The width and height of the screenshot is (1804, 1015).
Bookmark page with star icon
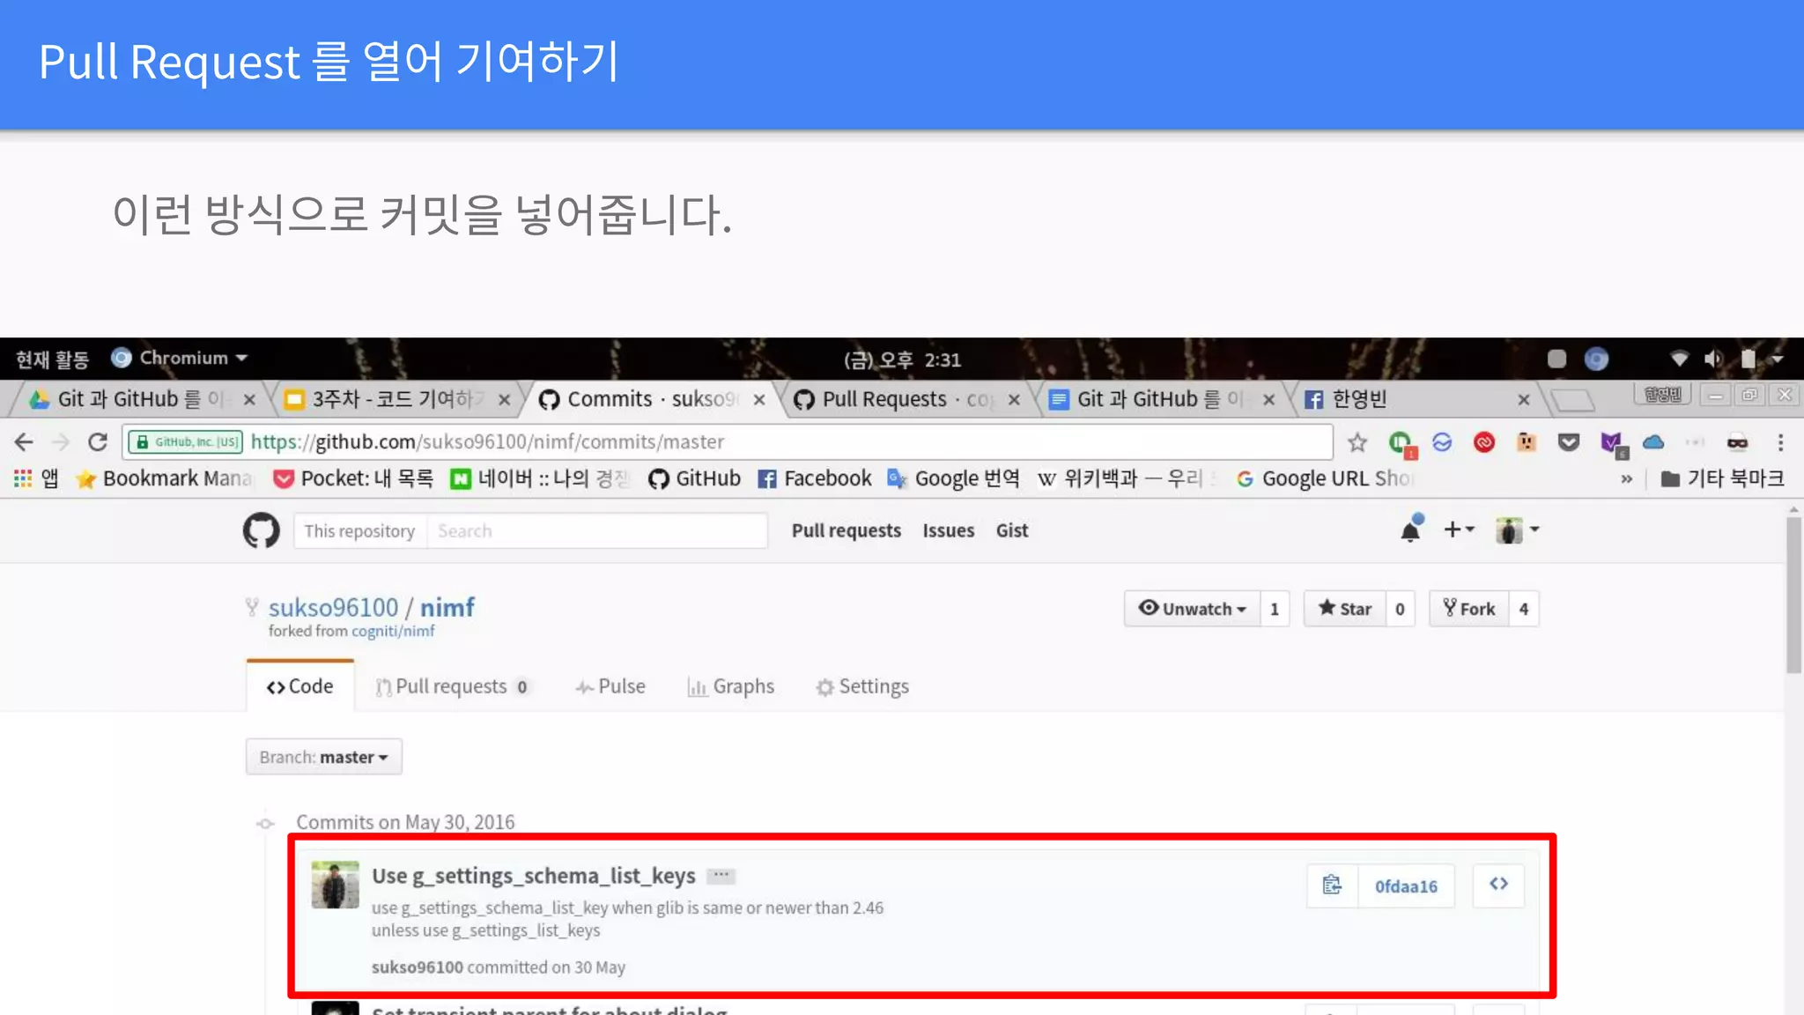[1357, 442]
